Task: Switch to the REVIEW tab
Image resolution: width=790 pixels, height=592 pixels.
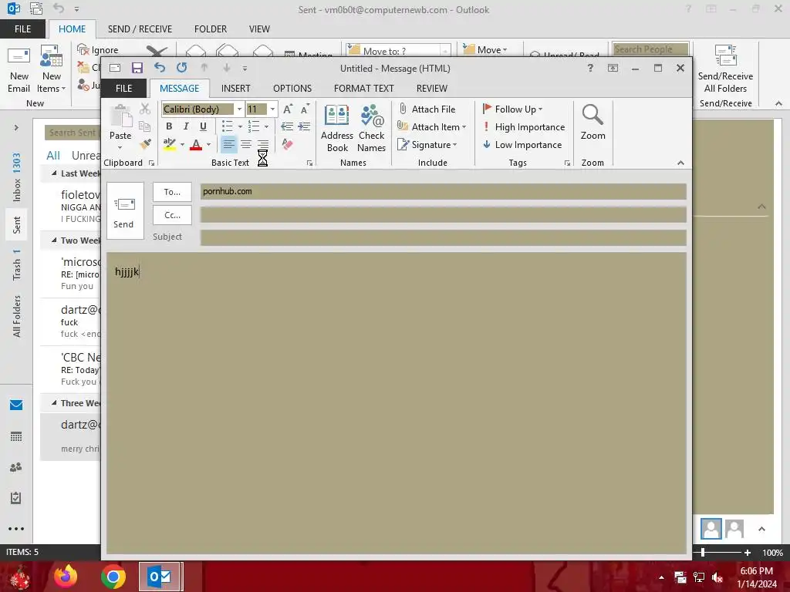Action: [432, 88]
